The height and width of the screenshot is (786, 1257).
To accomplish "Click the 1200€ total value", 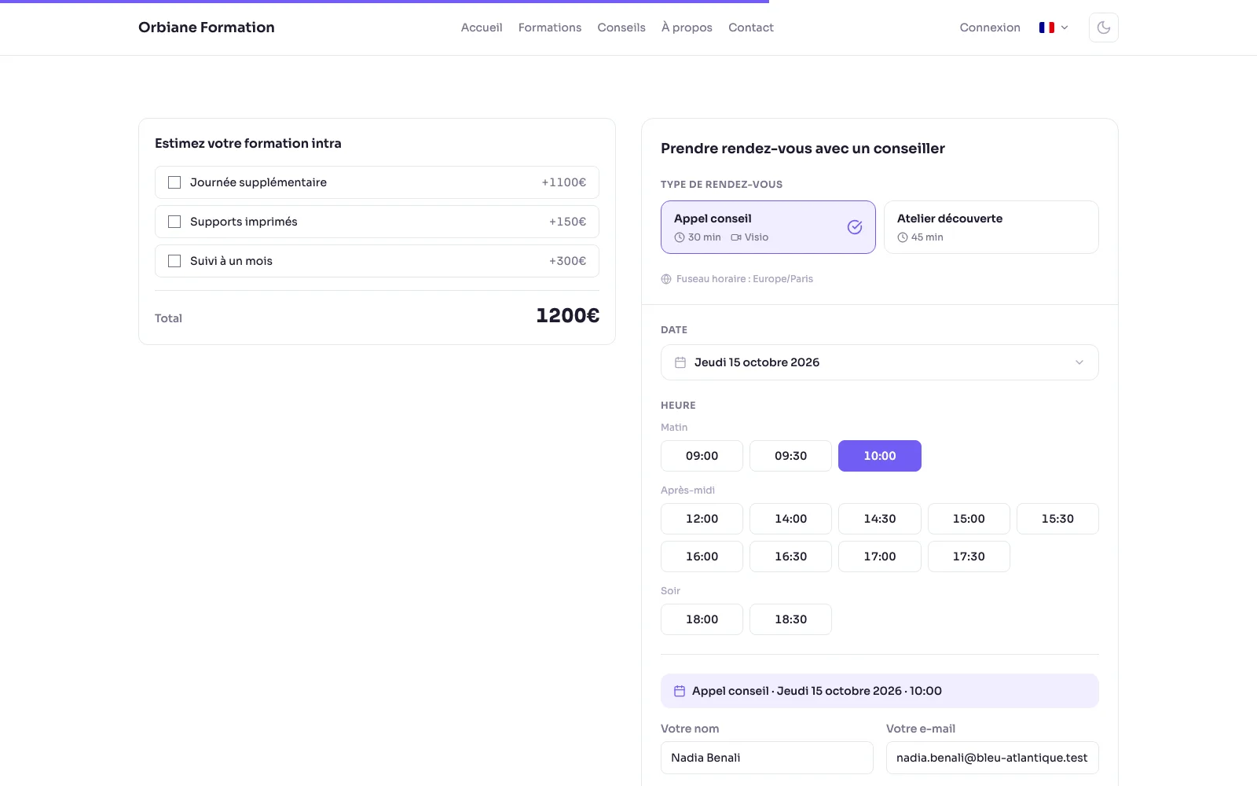I will (x=568, y=315).
